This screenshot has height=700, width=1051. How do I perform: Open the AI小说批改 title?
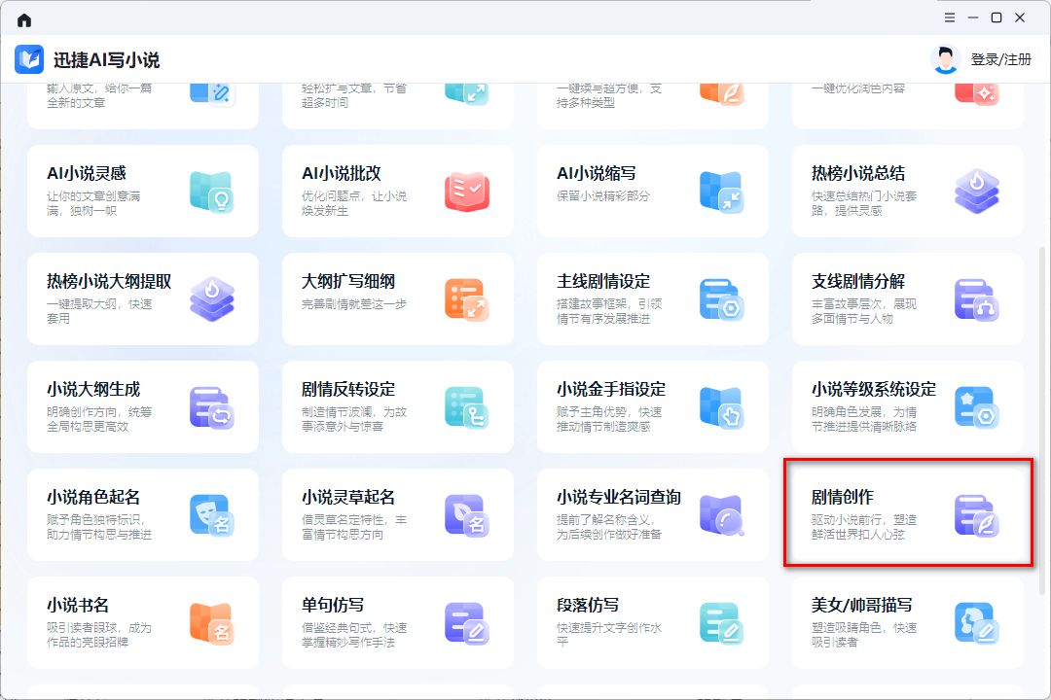[x=342, y=173]
